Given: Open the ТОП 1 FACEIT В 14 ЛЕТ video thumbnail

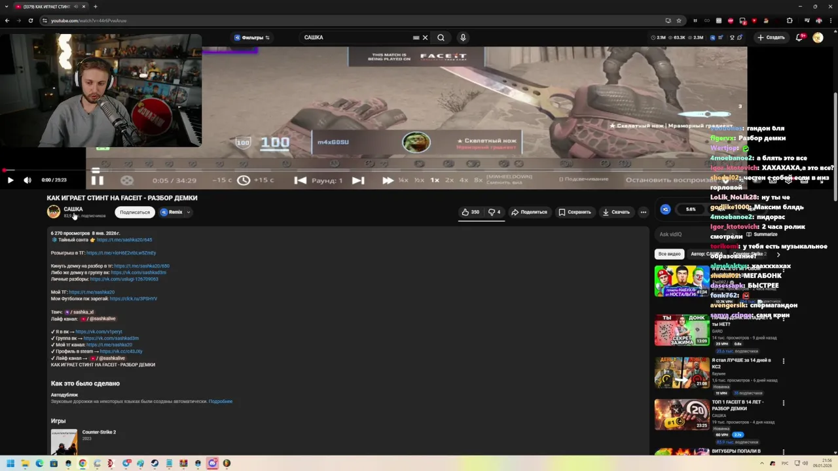Looking at the screenshot, I should pos(682,415).
